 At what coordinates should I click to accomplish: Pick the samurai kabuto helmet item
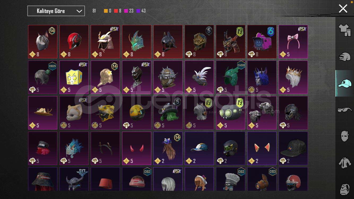click(x=105, y=42)
